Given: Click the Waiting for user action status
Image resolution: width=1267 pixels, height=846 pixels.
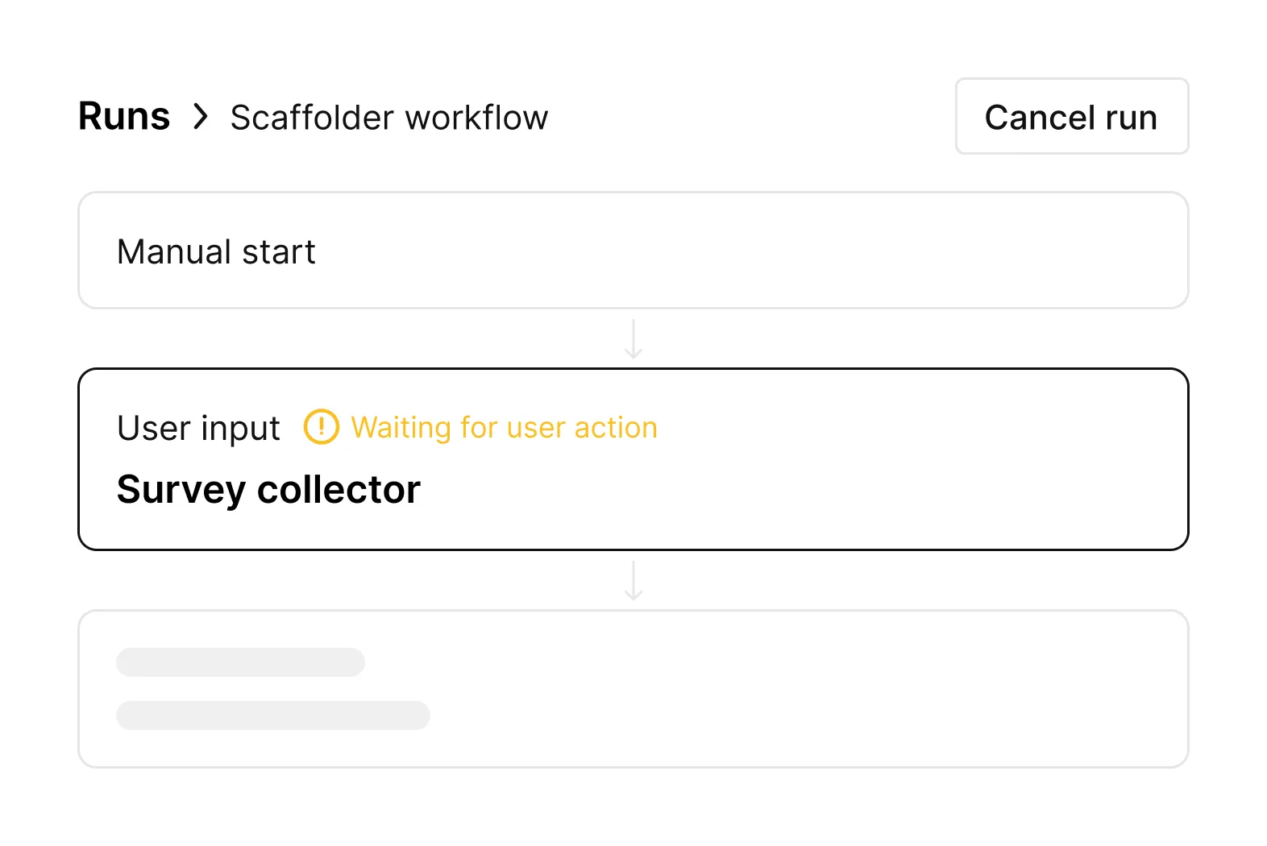Looking at the screenshot, I should (504, 428).
